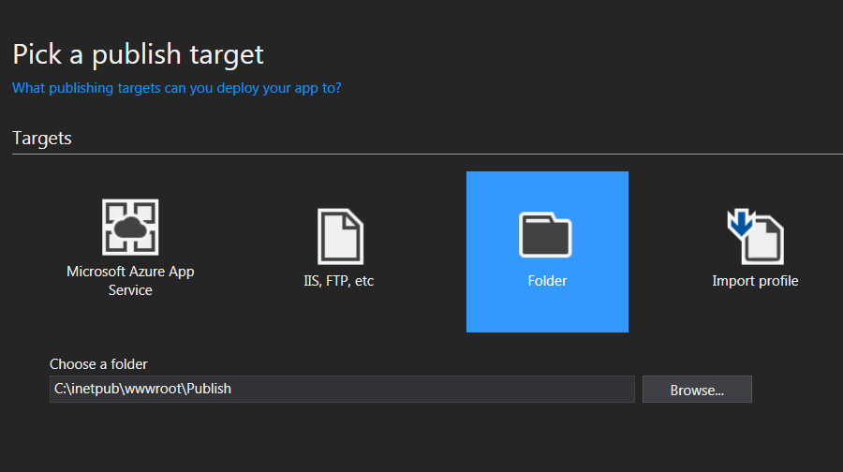Click the 'IIS, FTP, etc' label text
Screen dimensions: 843x472
coord(339,281)
